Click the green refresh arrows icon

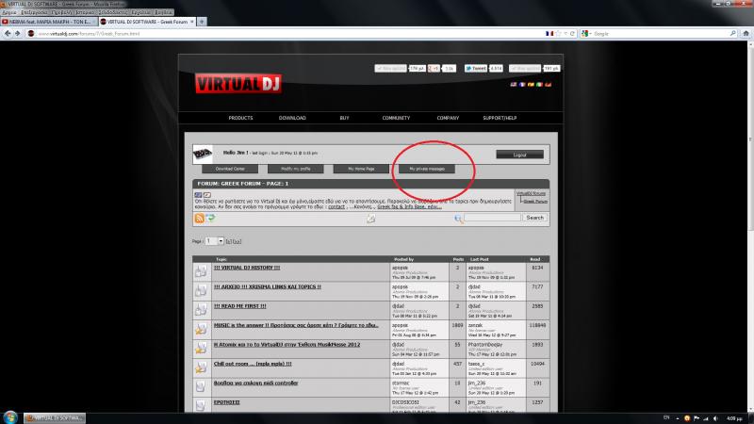click(x=210, y=219)
